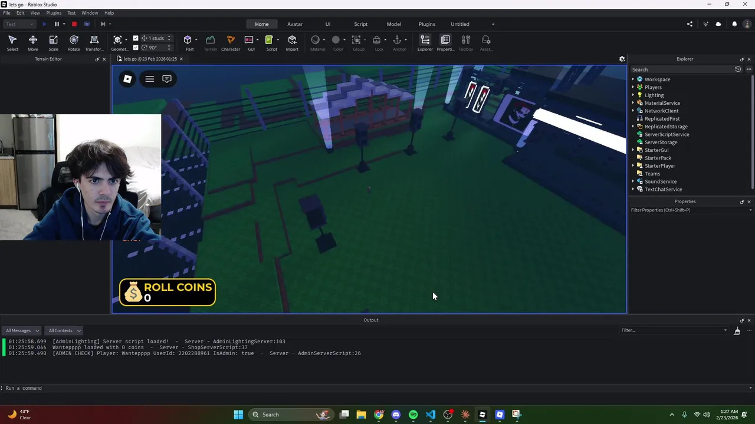This screenshot has height=424, width=755.
Task: Switch to the Model tab
Action: pos(394,24)
